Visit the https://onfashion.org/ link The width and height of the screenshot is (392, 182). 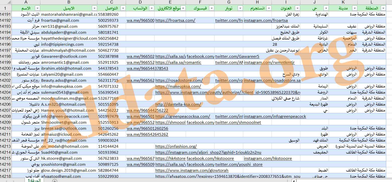coord(176,146)
